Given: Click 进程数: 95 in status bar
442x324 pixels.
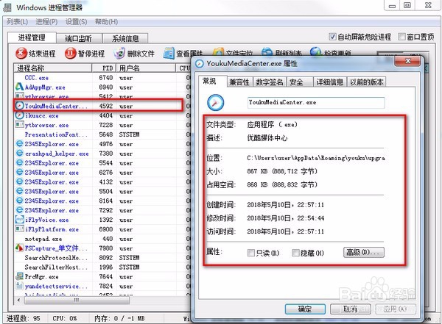Looking at the screenshot, I should (x=23, y=318).
